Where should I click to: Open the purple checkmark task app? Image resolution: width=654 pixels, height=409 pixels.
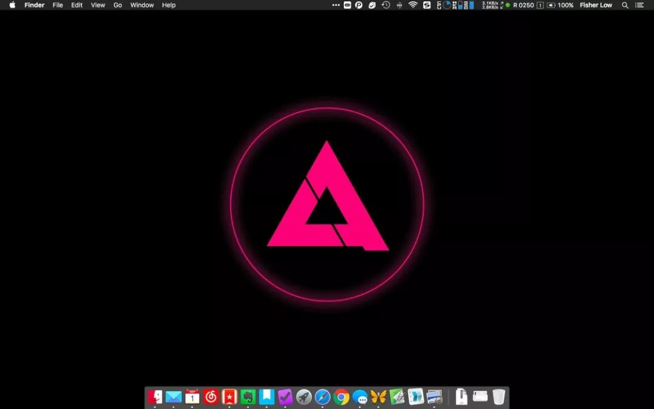coord(285,397)
